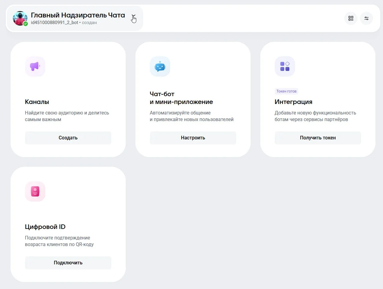Click the bot ID text id451000880991_2_bot
Viewport: 383px width, 289px height.
click(x=54, y=23)
